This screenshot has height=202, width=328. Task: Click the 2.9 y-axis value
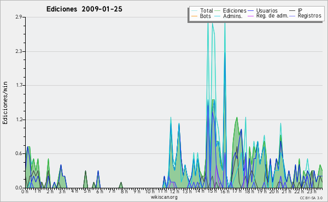point(19,17)
